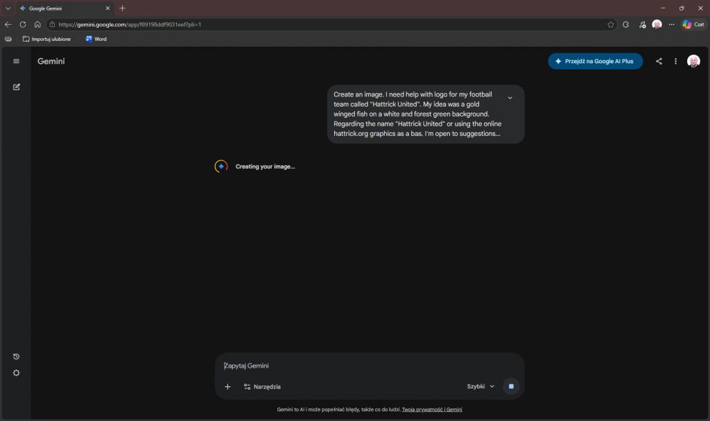Stop the image generation response
This screenshot has width=710, height=421.
click(511, 386)
